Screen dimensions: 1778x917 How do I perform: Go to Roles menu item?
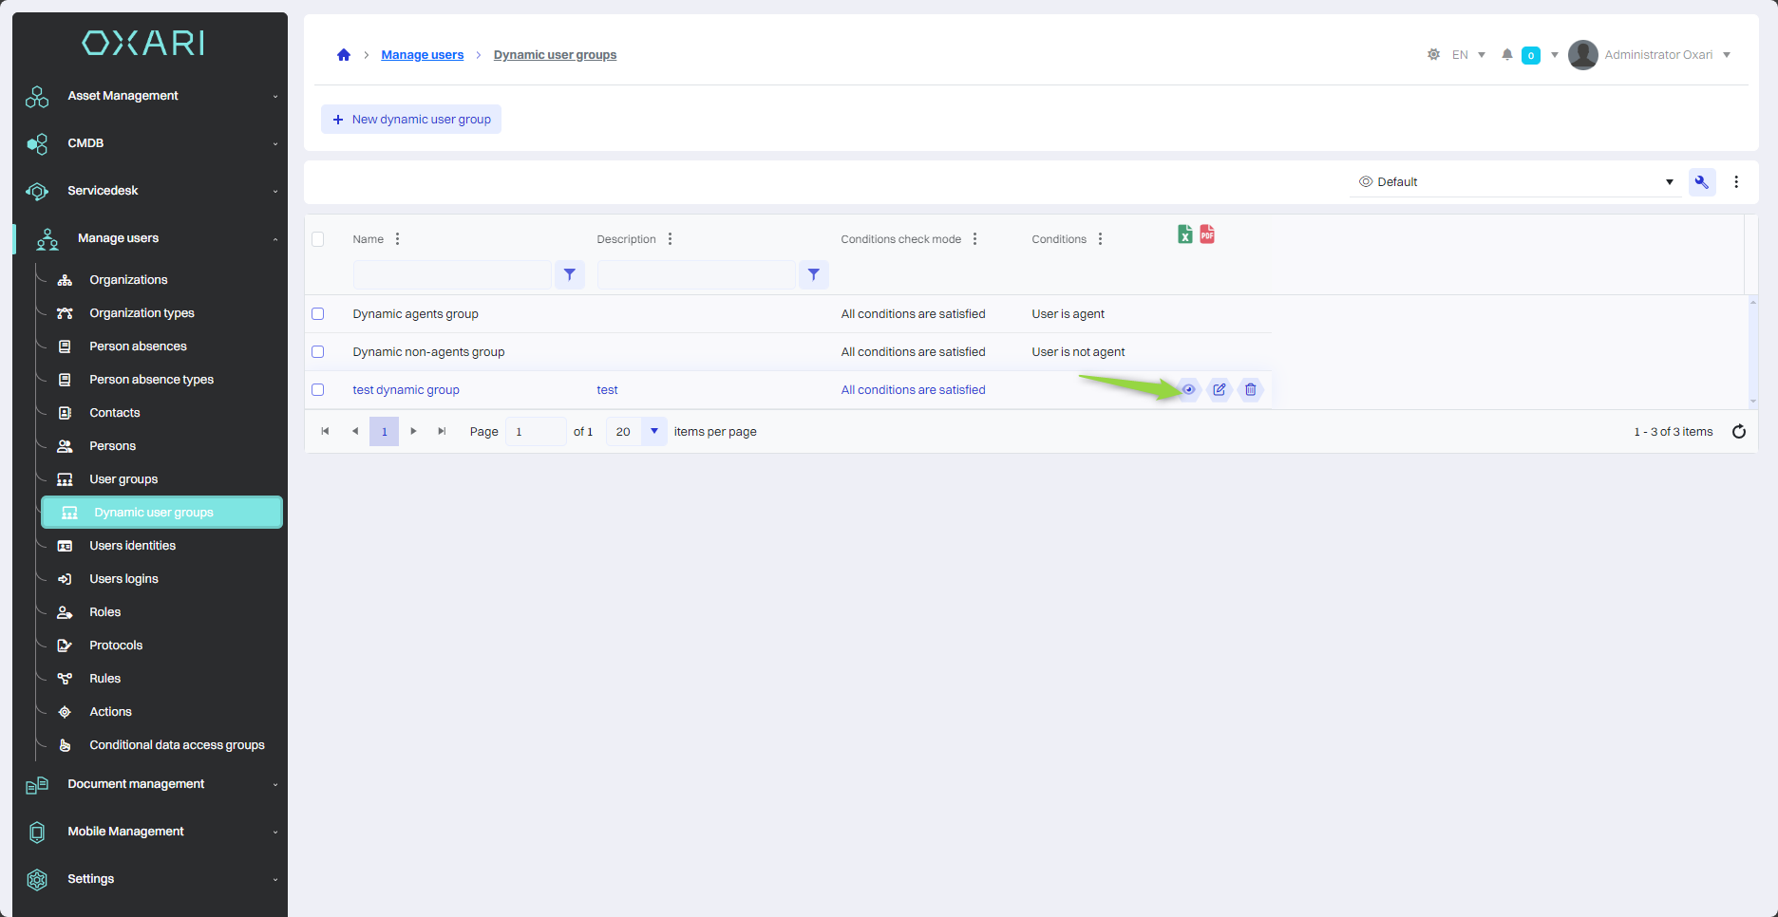click(x=105, y=612)
